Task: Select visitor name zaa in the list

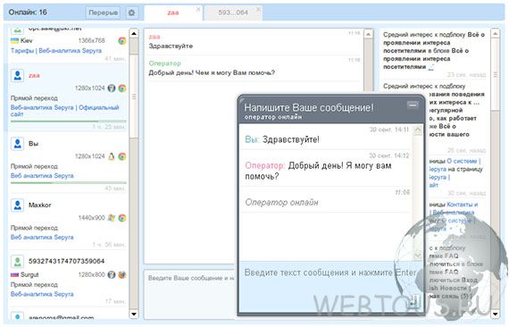Action: pos(34,76)
